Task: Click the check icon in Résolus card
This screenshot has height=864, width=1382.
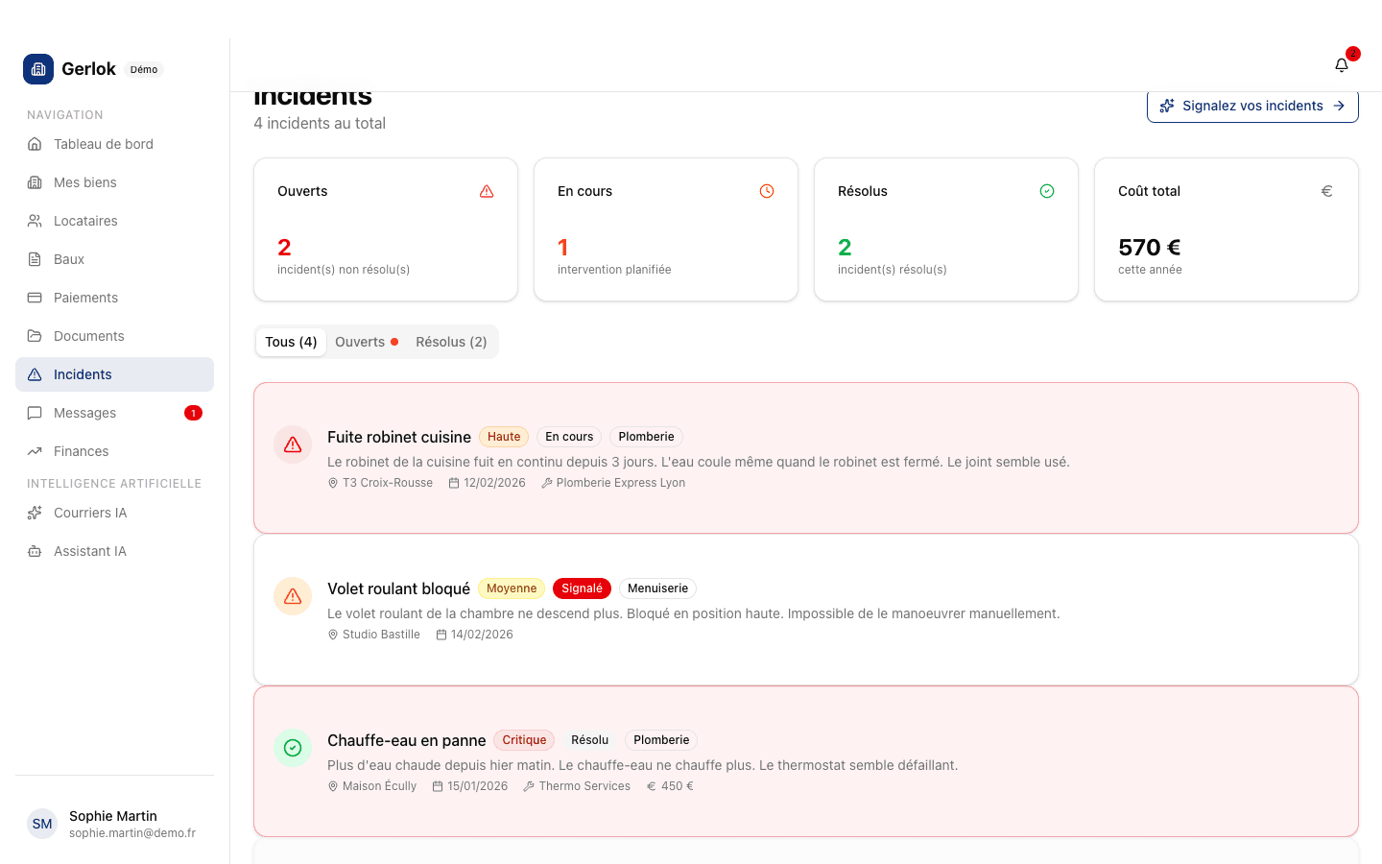Action: 1047,191
